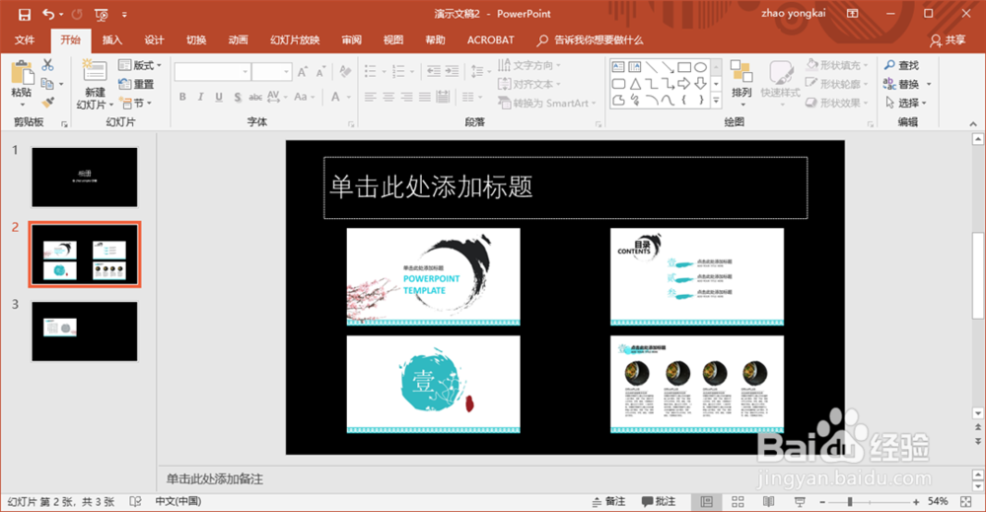Expand the 选择 select dropdown
Viewport: 986px width, 512px height.
[x=906, y=104]
